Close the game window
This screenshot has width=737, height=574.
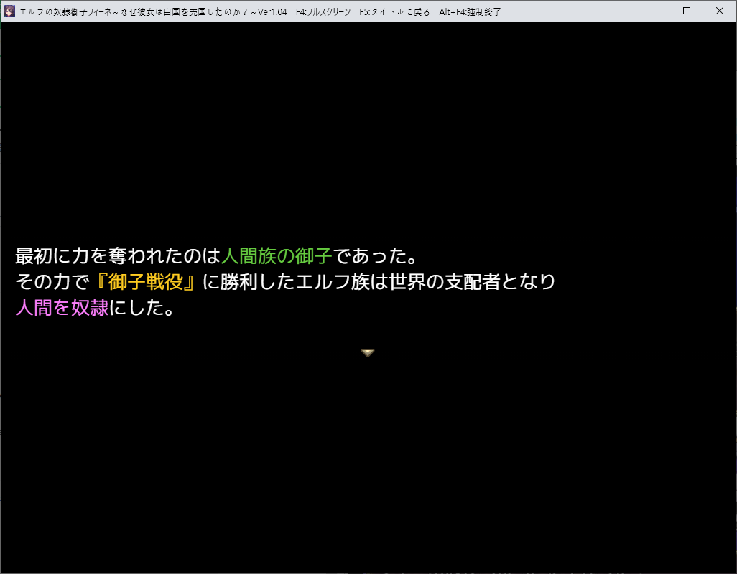pyautogui.click(x=720, y=11)
